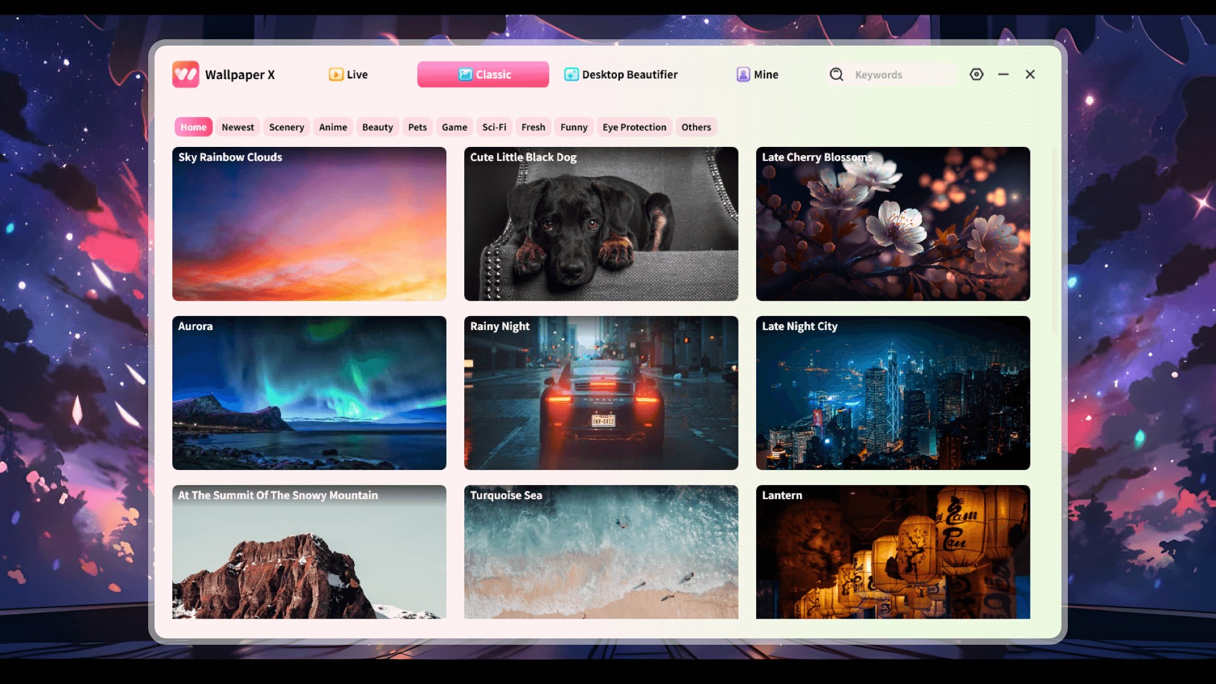Select the Eye Protection category
Viewport: 1216px width, 684px height.
(634, 127)
